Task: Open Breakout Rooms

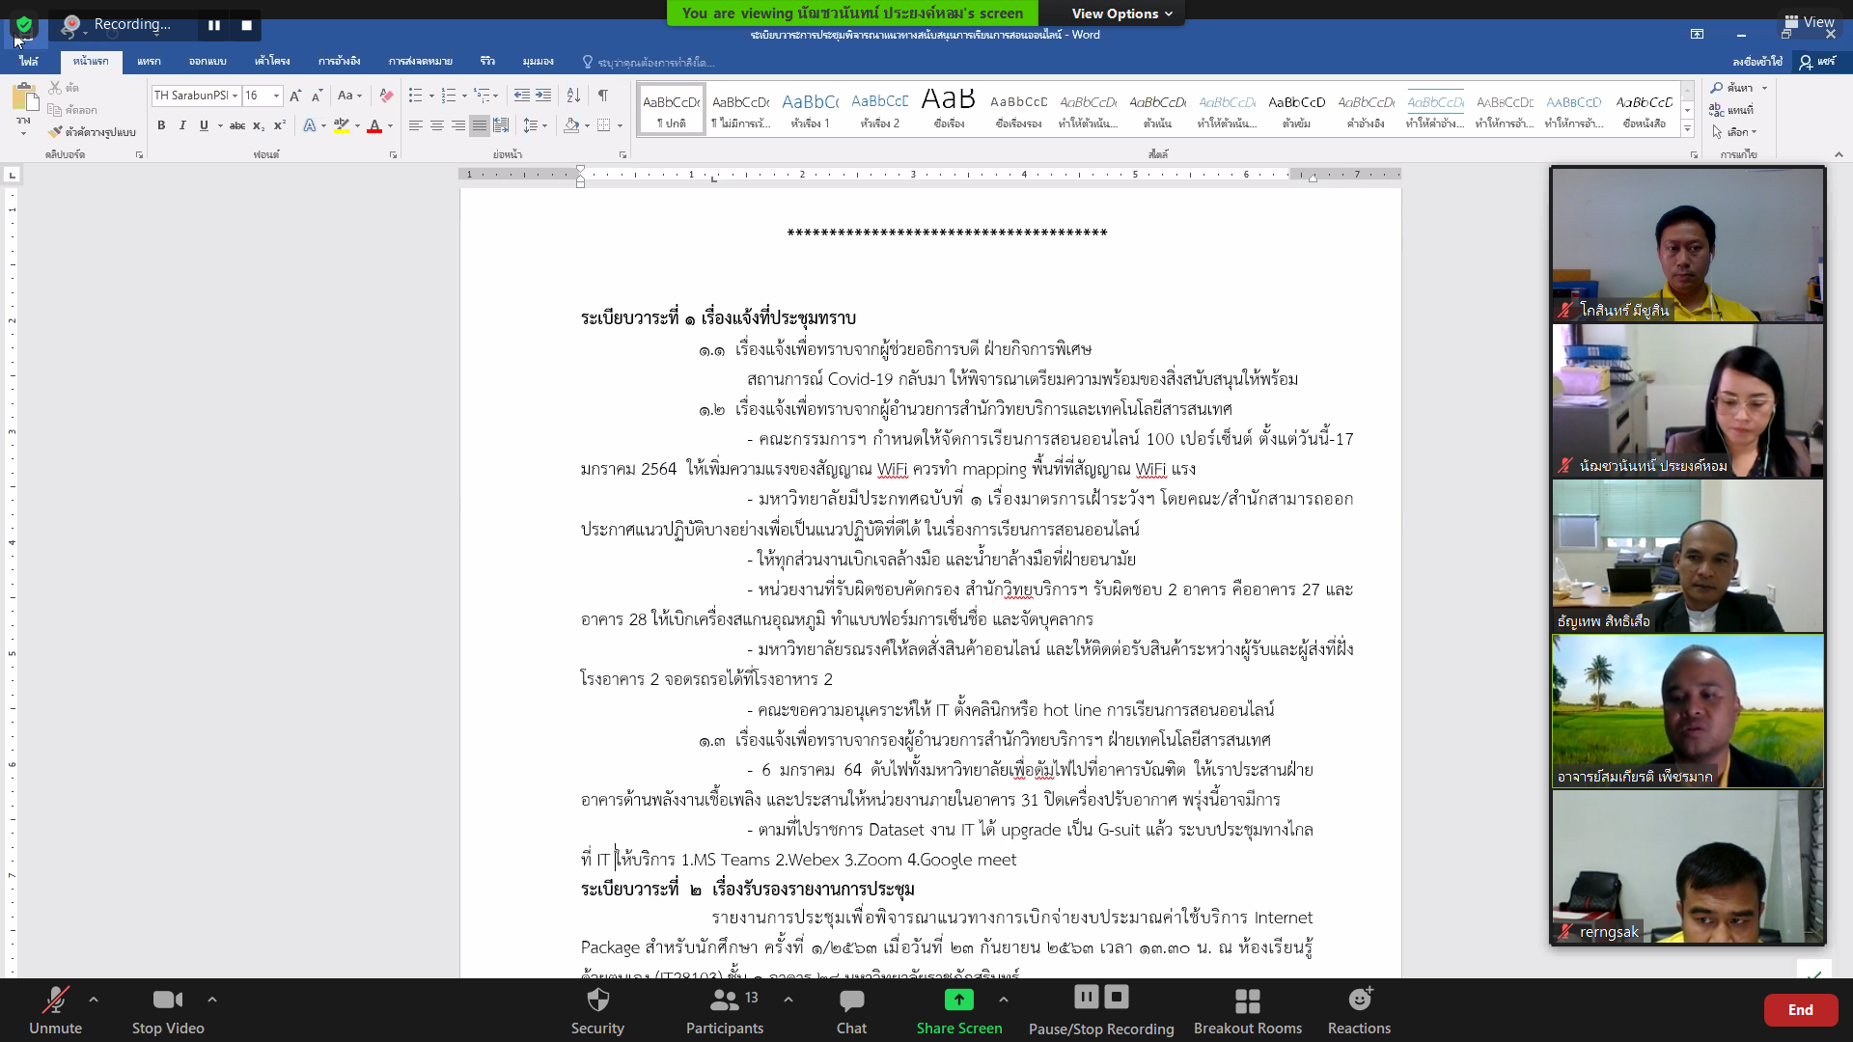Action: [1247, 1001]
